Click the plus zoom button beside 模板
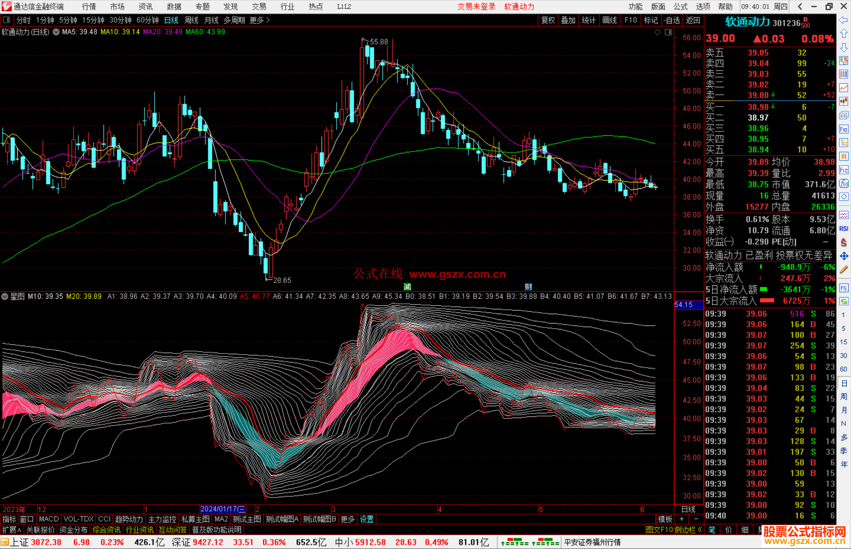Screen dimensions: 851x549 [682, 519]
